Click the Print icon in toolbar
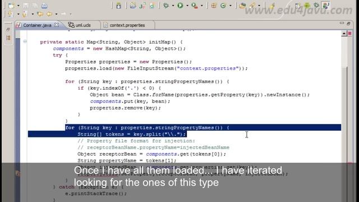Image resolution: width=359 pixels, height=202 pixels. click(x=44, y=6)
